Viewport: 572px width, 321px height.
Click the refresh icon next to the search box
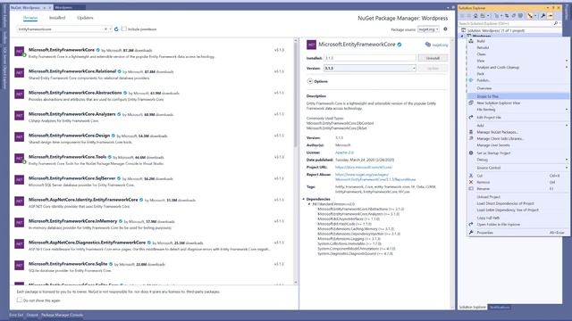(116, 29)
